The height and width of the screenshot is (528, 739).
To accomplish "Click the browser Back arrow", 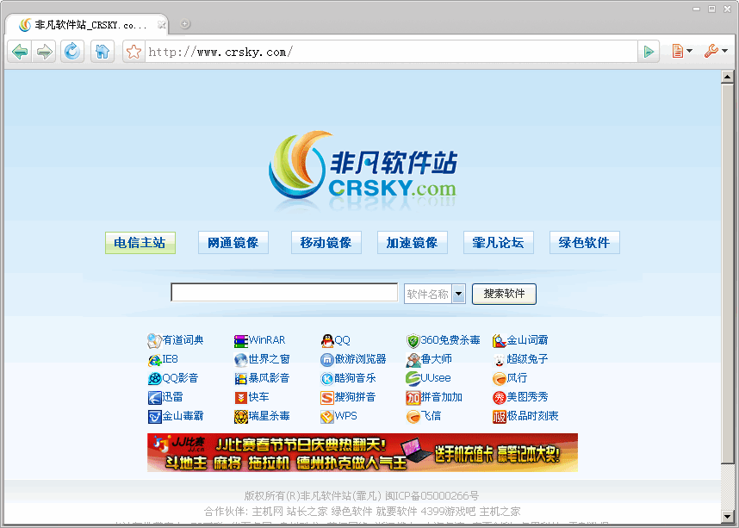I will click(x=19, y=51).
